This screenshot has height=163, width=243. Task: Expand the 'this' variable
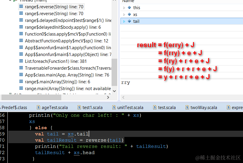124,8
